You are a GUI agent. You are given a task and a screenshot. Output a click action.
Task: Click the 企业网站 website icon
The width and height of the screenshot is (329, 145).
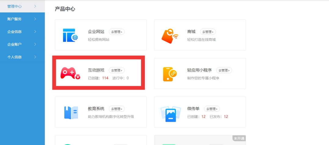click(70, 35)
